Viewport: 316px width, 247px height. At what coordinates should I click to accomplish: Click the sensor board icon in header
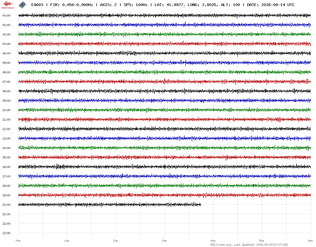point(22,5)
